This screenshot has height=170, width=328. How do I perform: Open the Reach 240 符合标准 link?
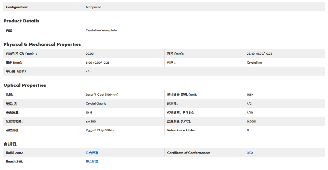(x=92, y=162)
